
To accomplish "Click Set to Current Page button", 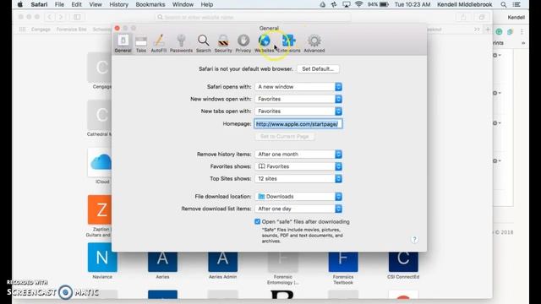I will point(284,137).
